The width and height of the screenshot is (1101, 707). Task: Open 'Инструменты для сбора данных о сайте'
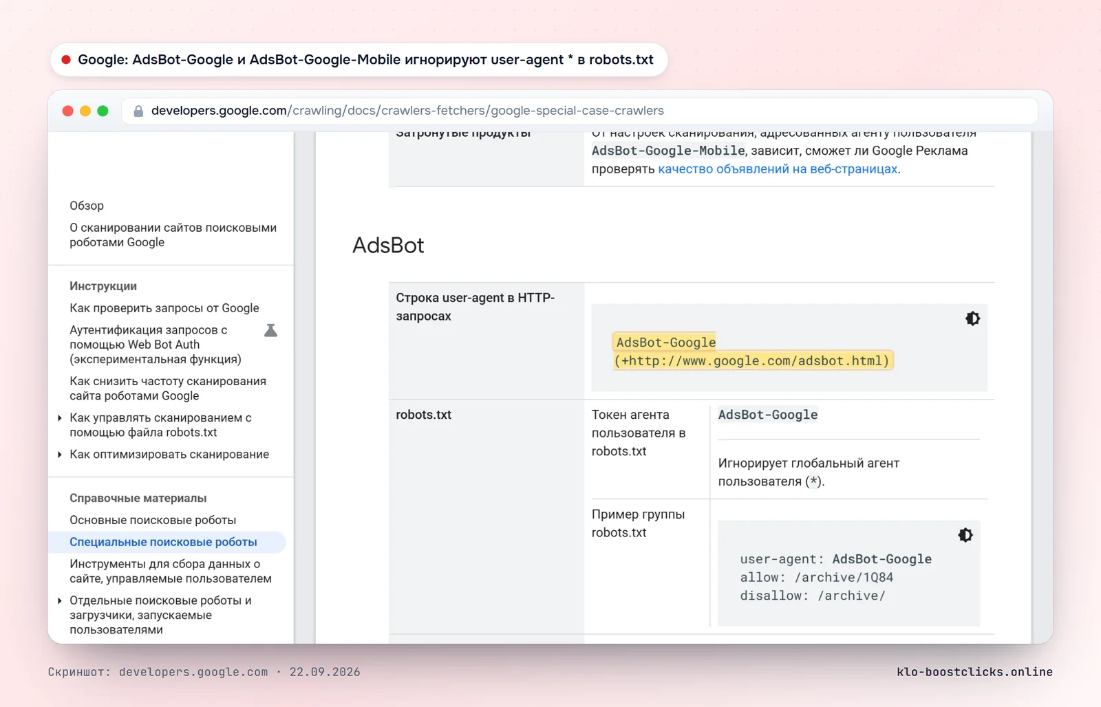(171, 571)
